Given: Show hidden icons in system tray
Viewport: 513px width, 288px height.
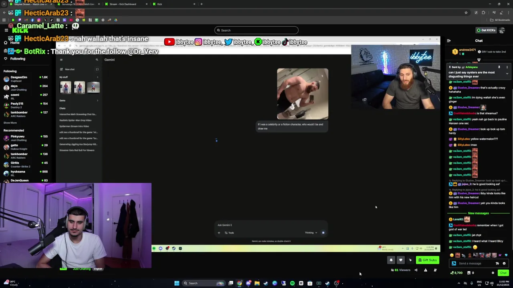Looking at the screenshot, I should (459, 283).
